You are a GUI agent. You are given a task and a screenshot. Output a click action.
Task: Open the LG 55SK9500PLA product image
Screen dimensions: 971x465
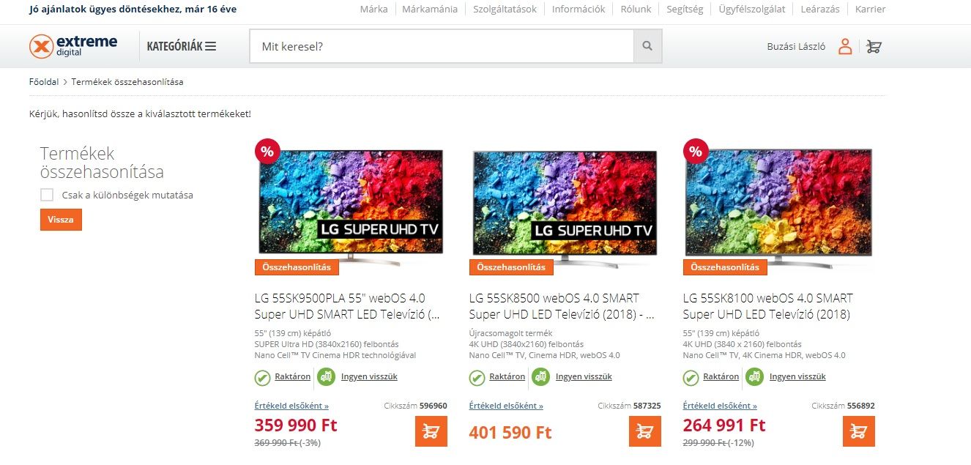351,203
